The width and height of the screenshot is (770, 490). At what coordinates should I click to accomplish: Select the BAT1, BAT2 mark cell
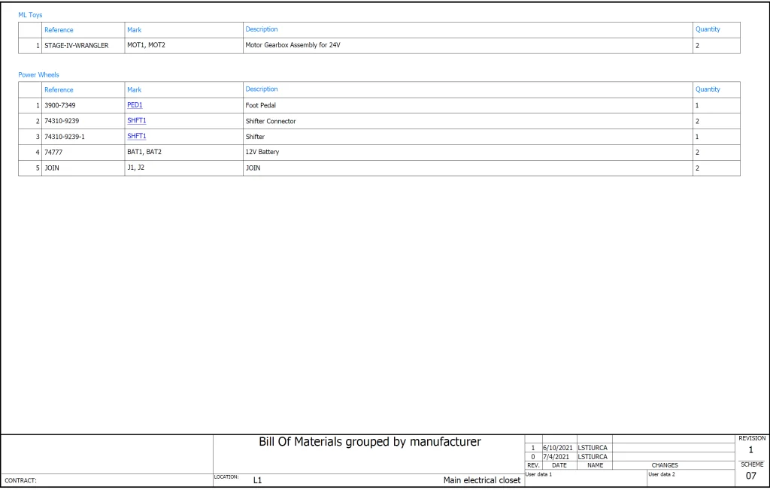click(x=144, y=153)
